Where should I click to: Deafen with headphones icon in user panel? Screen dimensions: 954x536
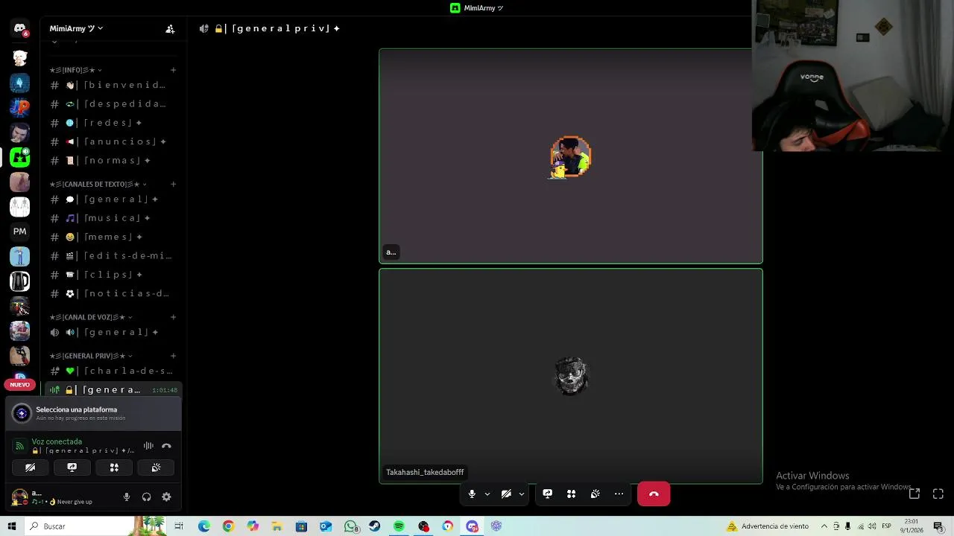[146, 497]
